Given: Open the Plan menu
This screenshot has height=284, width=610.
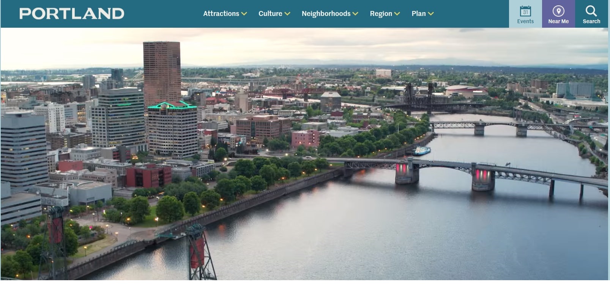Looking at the screenshot, I should 419,14.
